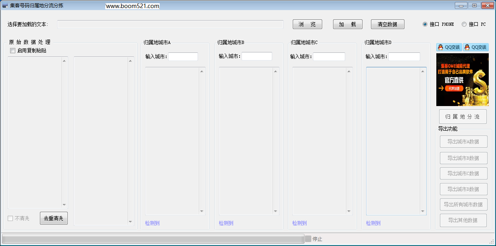The height and width of the screenshot is (246, 496).
Task: Click down arrow of 归属地城市D list scrollbar
Action: pyautogui.click(x=423, y=211)
